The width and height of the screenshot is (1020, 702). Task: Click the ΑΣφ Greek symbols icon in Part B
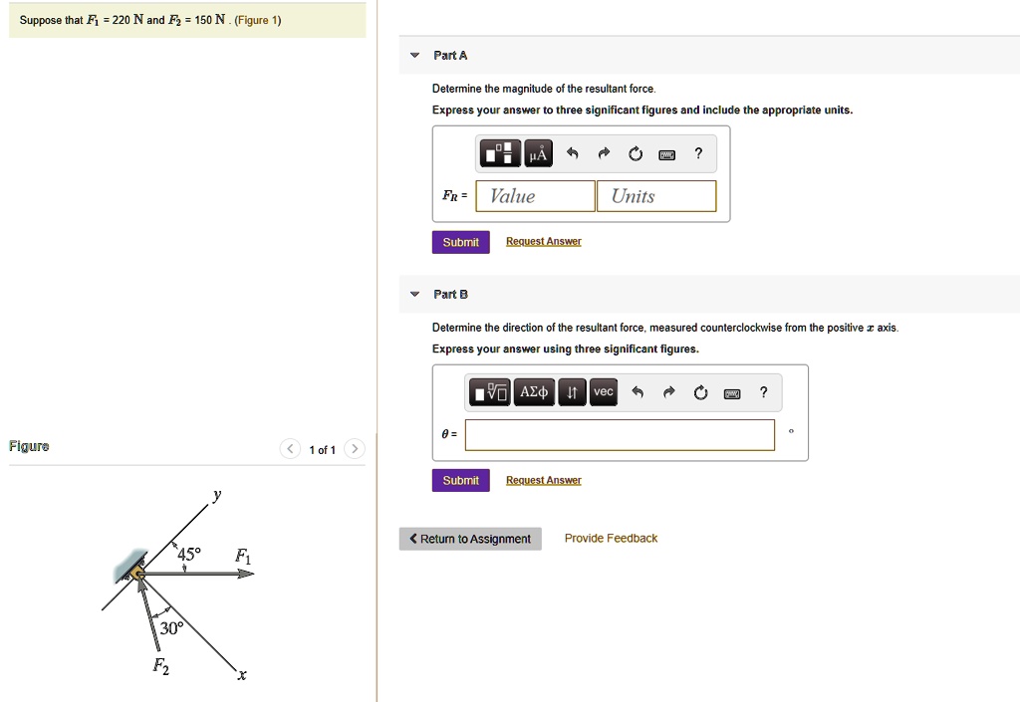534,392
